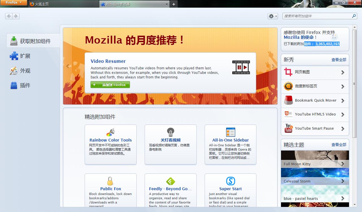Image resolution: width=362 pixels, height=212 pixels.
Task: Click the 获取附加组件 download icon
Action: [14, 41]
